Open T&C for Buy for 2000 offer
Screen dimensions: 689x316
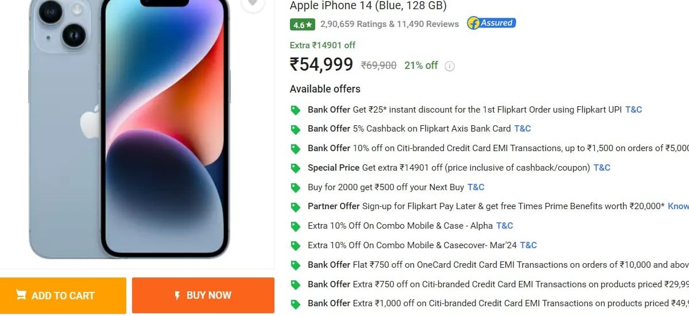[x=476, y=187]
